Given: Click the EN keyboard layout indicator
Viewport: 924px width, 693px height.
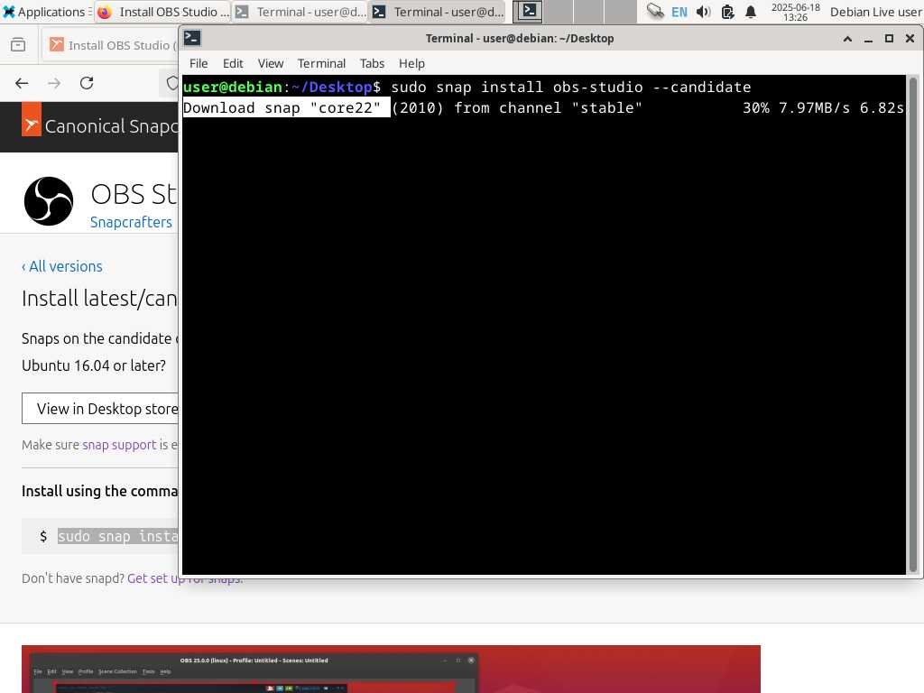Looking at the screenshot, I should [679, 12].
